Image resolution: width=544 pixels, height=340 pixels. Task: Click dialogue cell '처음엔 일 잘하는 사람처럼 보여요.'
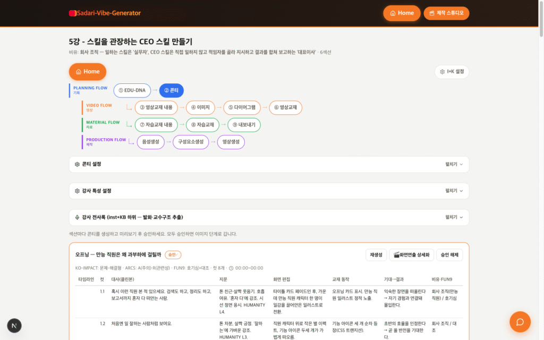point(141,324)
